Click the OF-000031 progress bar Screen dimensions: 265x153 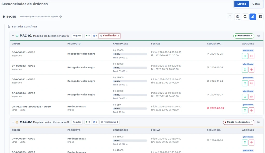tap(130, 81)
